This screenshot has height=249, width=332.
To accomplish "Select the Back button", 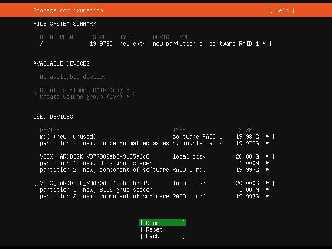I will pos(162,236).
